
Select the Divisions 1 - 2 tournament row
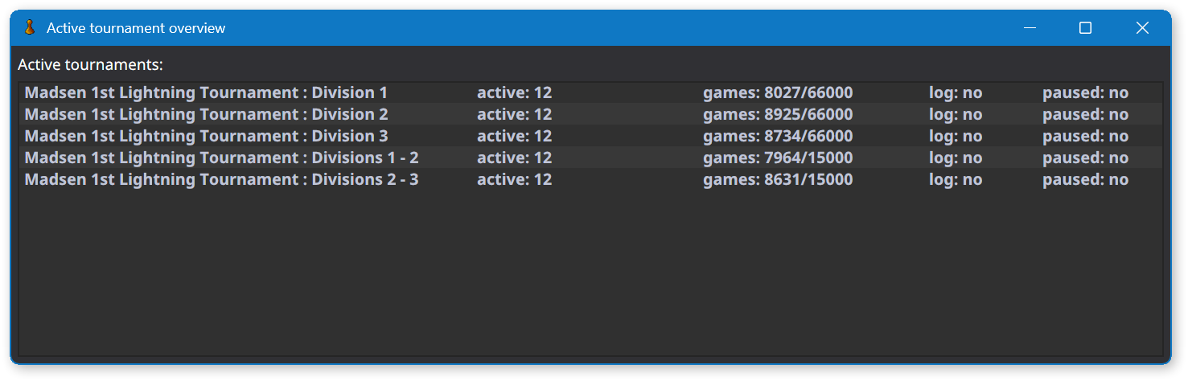point(590,158)
